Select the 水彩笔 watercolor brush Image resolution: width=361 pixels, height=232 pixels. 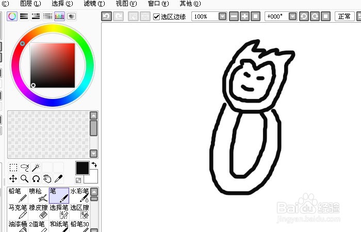(79, 195)
